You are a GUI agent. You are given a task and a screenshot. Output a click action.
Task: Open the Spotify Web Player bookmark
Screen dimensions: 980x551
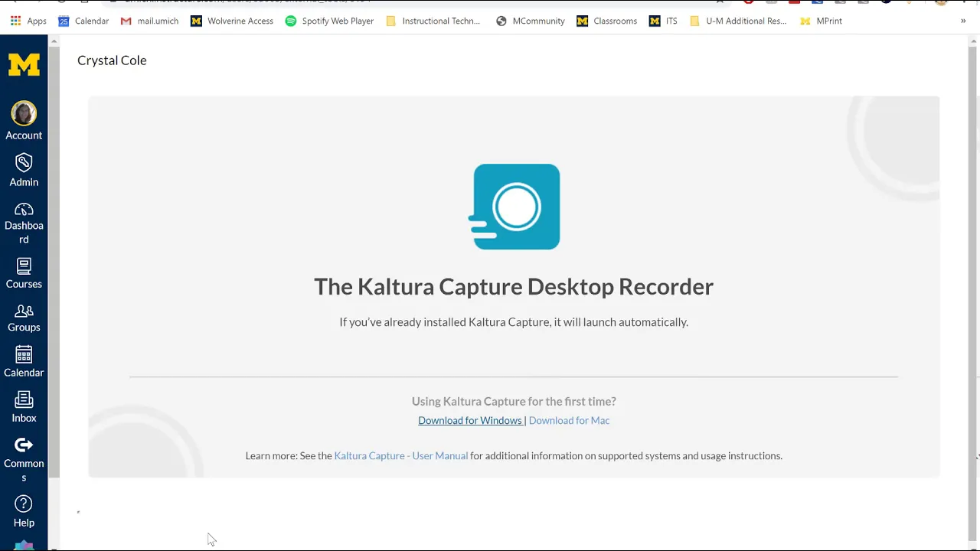pos(329,21)
